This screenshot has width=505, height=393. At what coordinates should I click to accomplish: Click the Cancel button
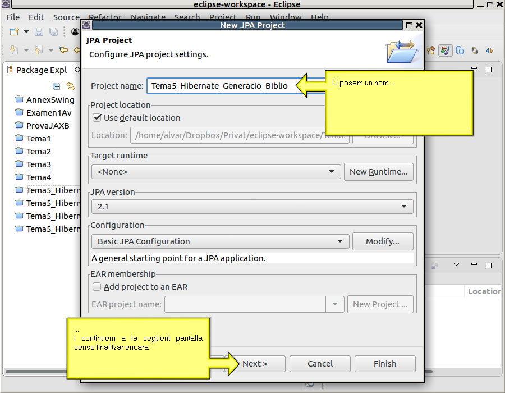(x=320, y=364)
